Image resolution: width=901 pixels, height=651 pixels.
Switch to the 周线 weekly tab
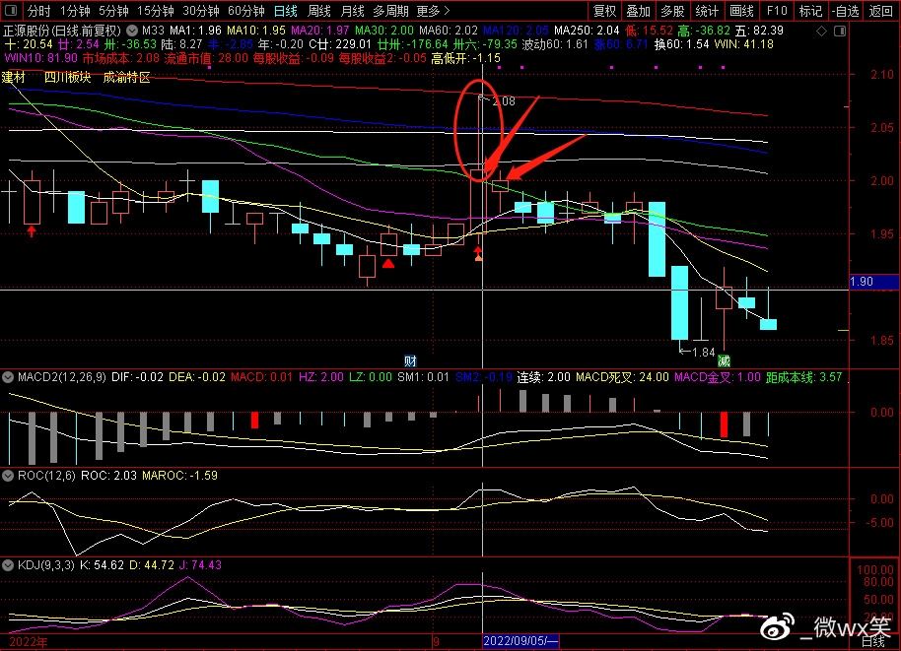[x=318, y=12]
